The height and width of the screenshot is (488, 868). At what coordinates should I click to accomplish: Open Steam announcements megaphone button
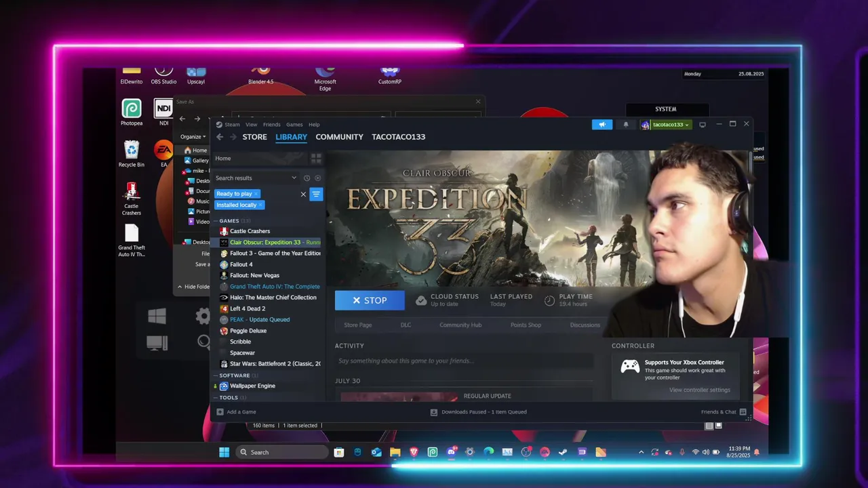tap(601, 125)
